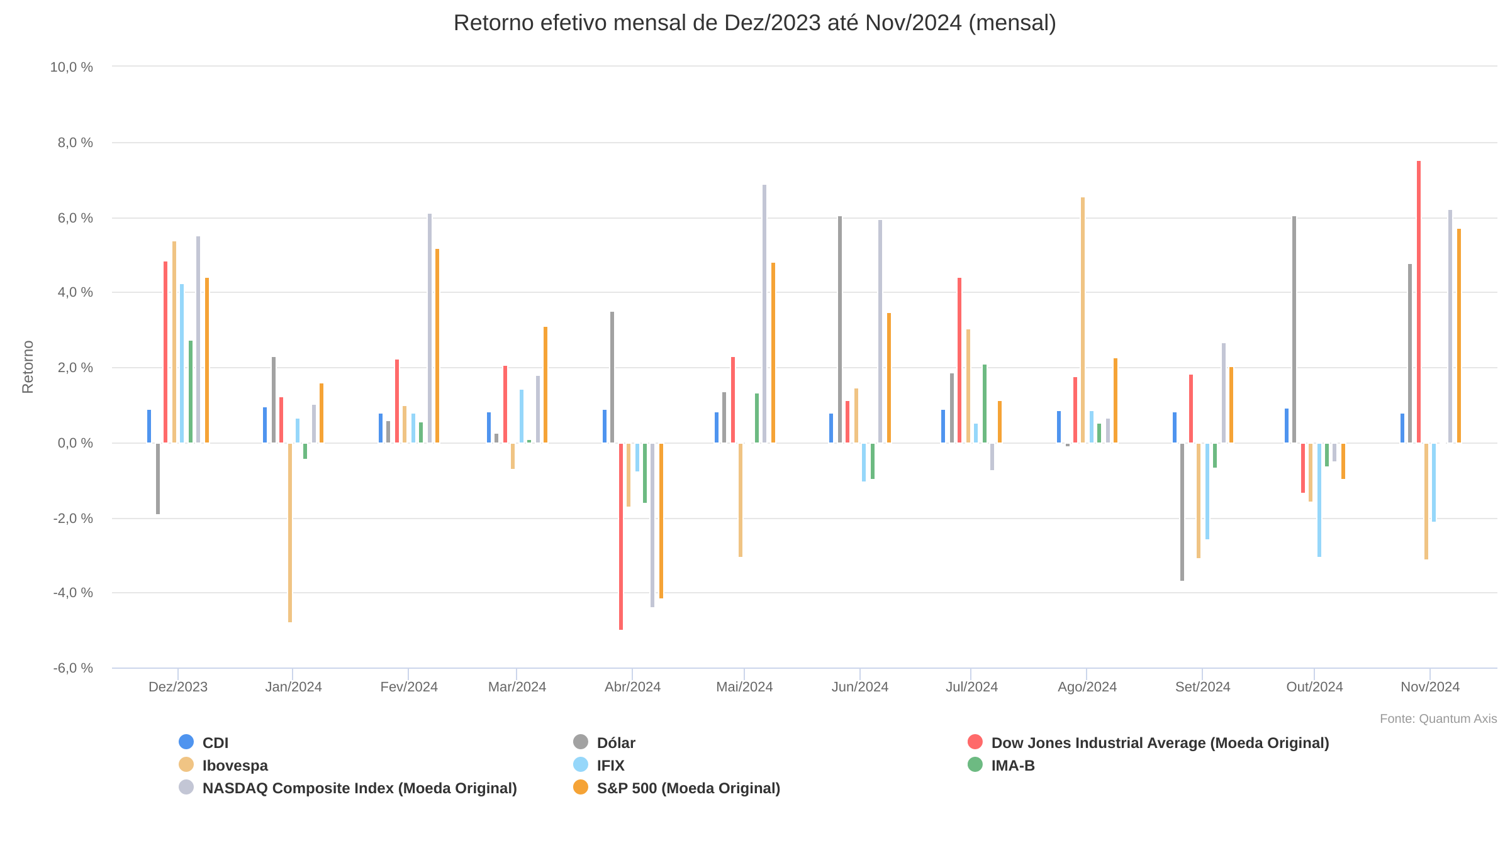Toggle the IMA-B legend entry
Viewport: 1510px width, 841px height.
[1001, 765]
